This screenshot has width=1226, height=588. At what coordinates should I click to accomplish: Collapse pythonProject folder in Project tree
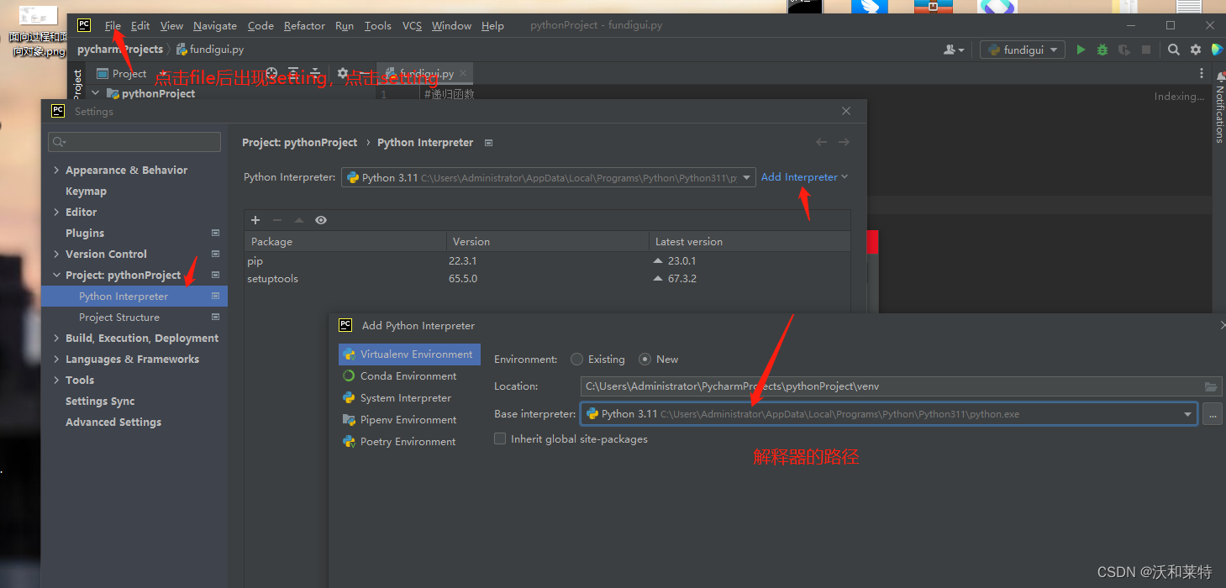tap(96, 93)
